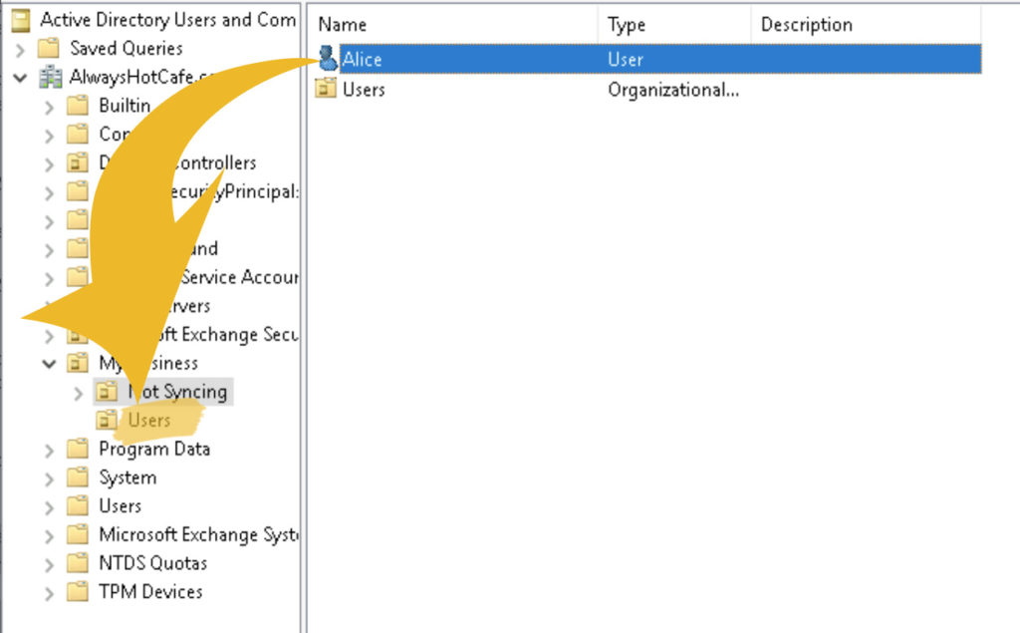Expand the Not Syncing node
This screenshot has width=1020, height=633.
coord(78,392)
